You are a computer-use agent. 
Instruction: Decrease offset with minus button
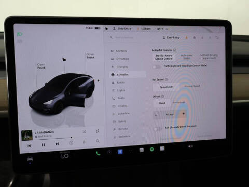click(x=156, y=115)
